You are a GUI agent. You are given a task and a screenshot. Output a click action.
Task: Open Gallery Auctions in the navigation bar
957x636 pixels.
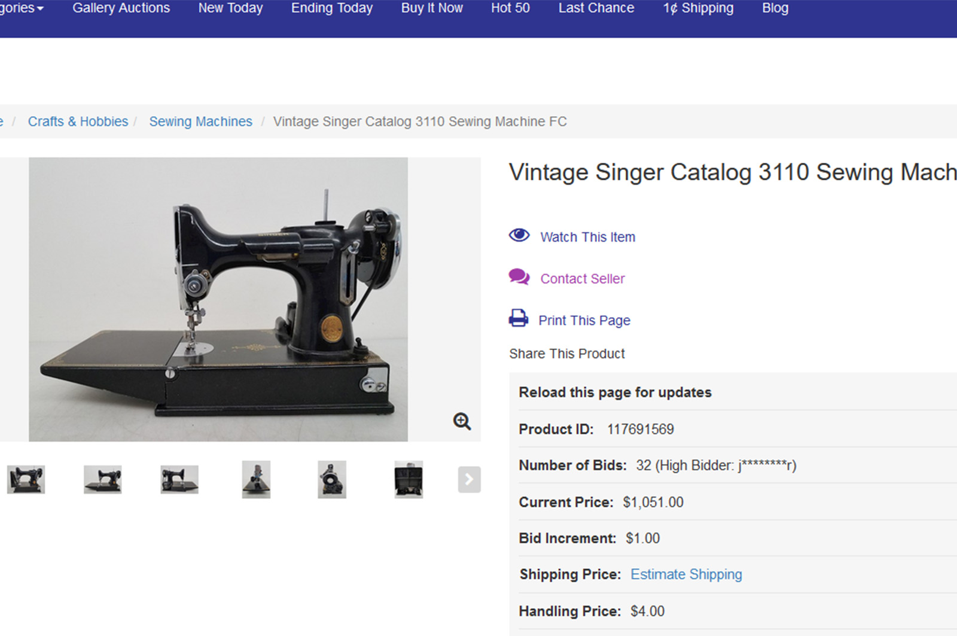tap(121, 8)
